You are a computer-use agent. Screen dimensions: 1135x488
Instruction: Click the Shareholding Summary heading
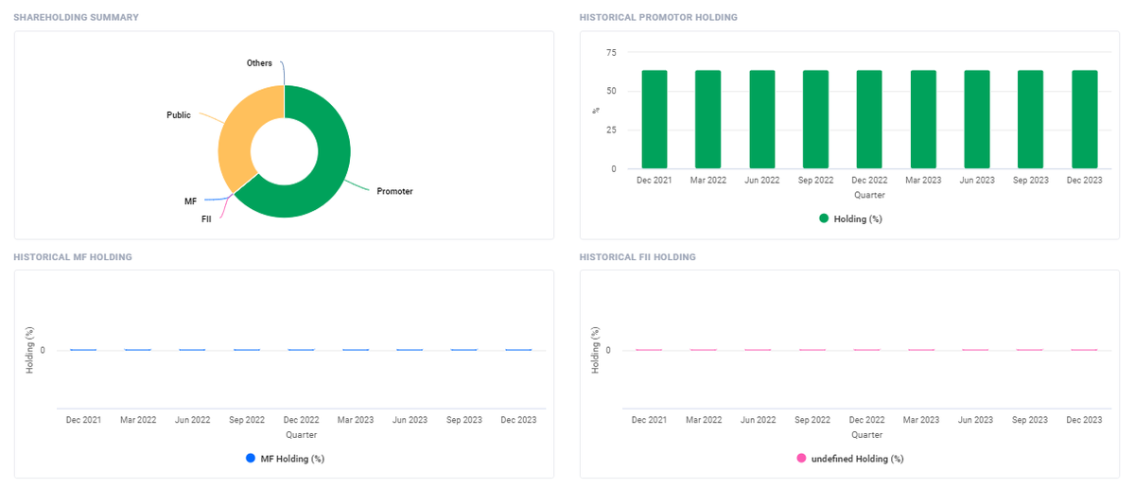pyautogui.click(x=76, y=17)
